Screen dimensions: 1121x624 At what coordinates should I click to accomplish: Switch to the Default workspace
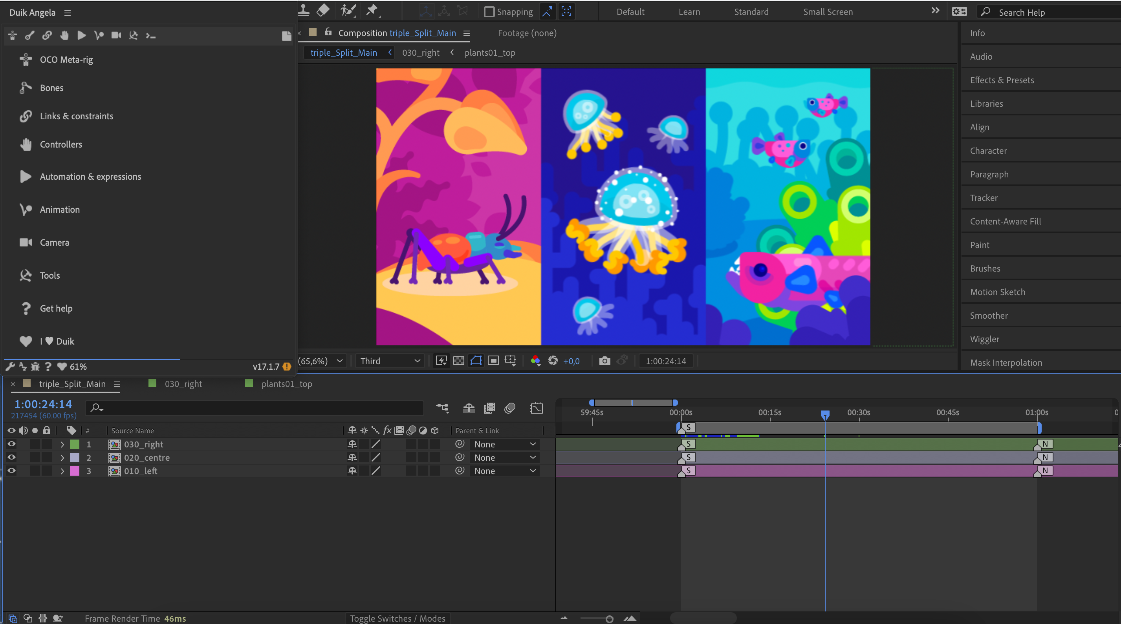point(630,12)
